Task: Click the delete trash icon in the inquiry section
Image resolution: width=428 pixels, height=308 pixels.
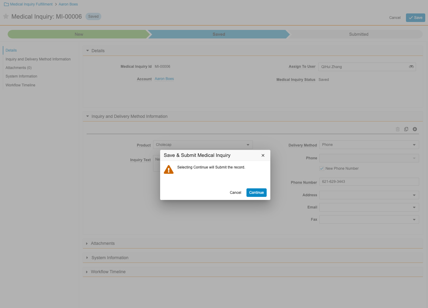Action: pos(397,129)
